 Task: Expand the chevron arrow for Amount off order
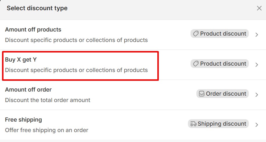pyautogui.click(x=257, y=95)
